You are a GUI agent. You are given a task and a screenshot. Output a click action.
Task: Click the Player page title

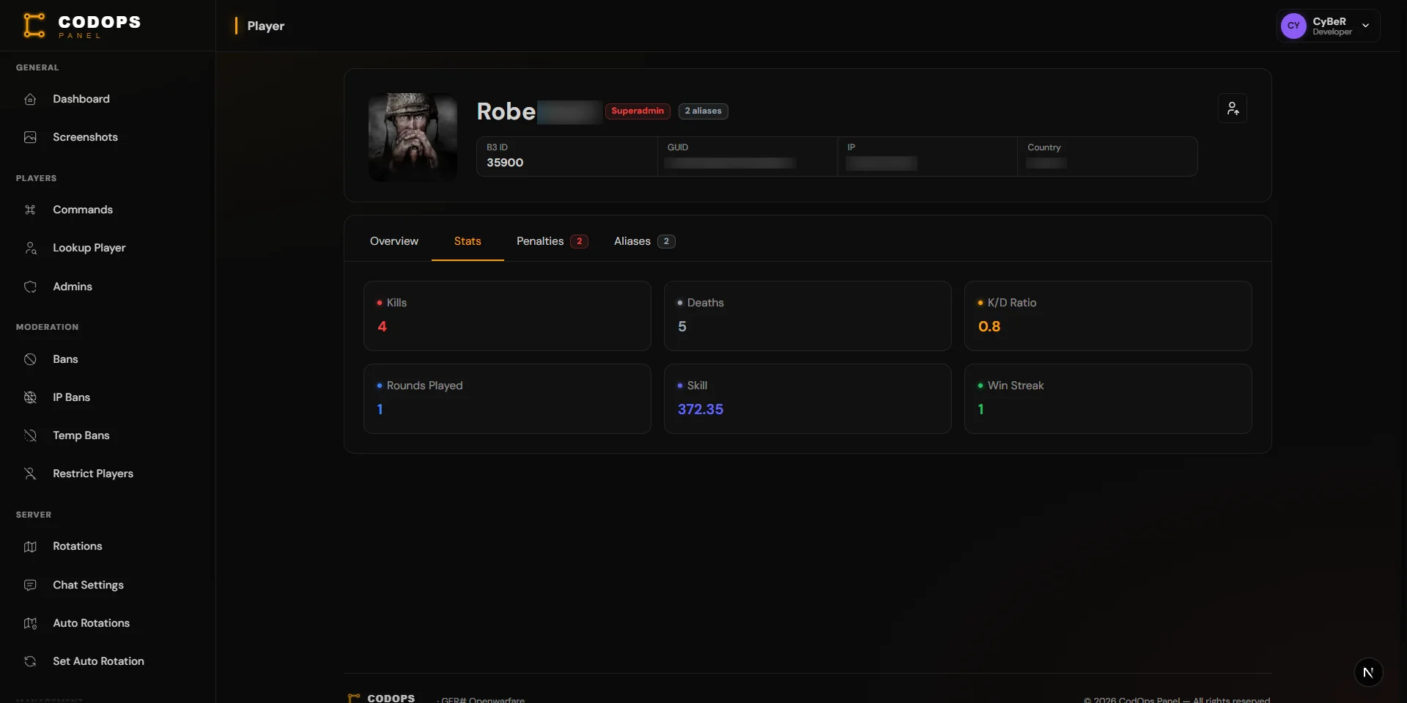pos(265,26)
